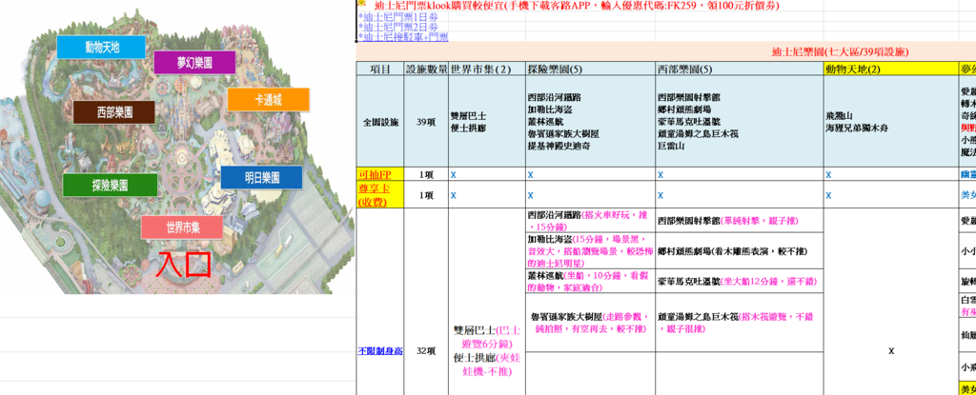Select the 項目 header cell
Image resolution: width=976 pixels, height=395 pixels.
(x=380, y=69)
